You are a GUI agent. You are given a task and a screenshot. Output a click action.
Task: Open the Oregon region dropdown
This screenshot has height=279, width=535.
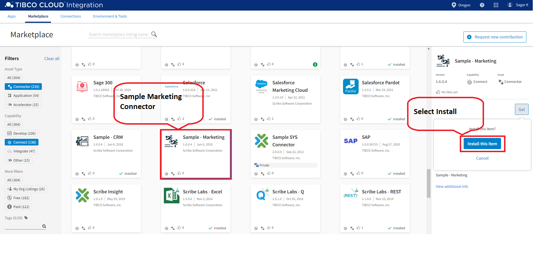(461, 5)
